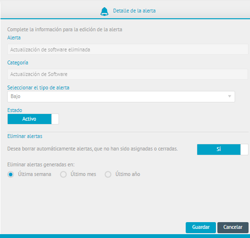Select the 'Último mes' radio button
This screenshot has height=238, width=250.
click(63, 175)
